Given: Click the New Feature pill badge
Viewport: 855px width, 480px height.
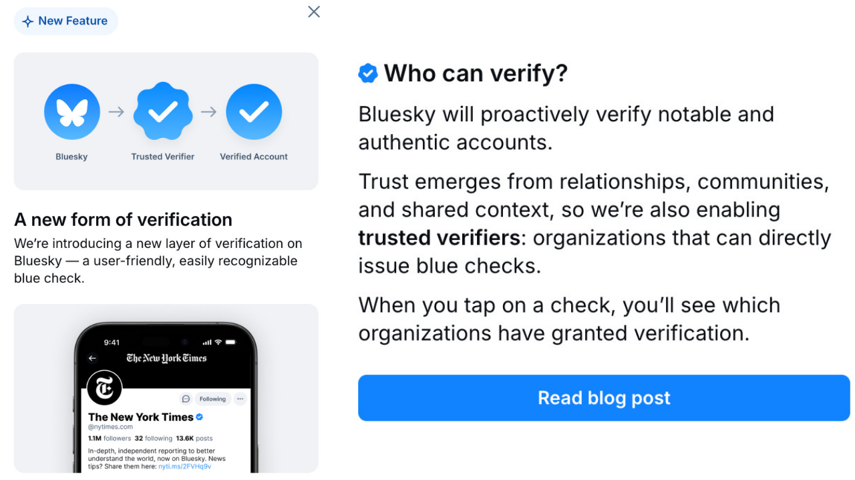Looking at the screenshot, I should click(x=65, y=21).
